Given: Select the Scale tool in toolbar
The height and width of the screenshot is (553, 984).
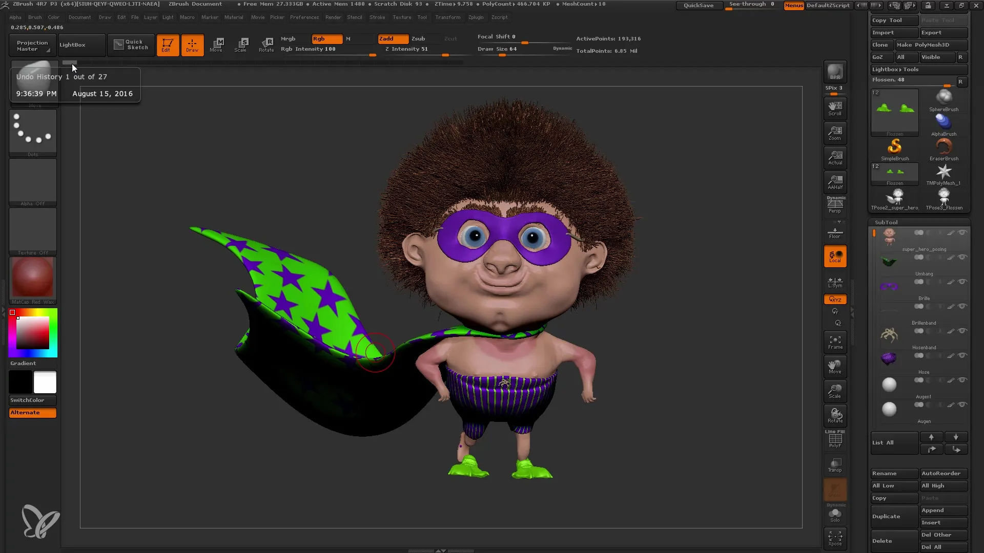Looking at the screenshot, I should tap(241, 44).
